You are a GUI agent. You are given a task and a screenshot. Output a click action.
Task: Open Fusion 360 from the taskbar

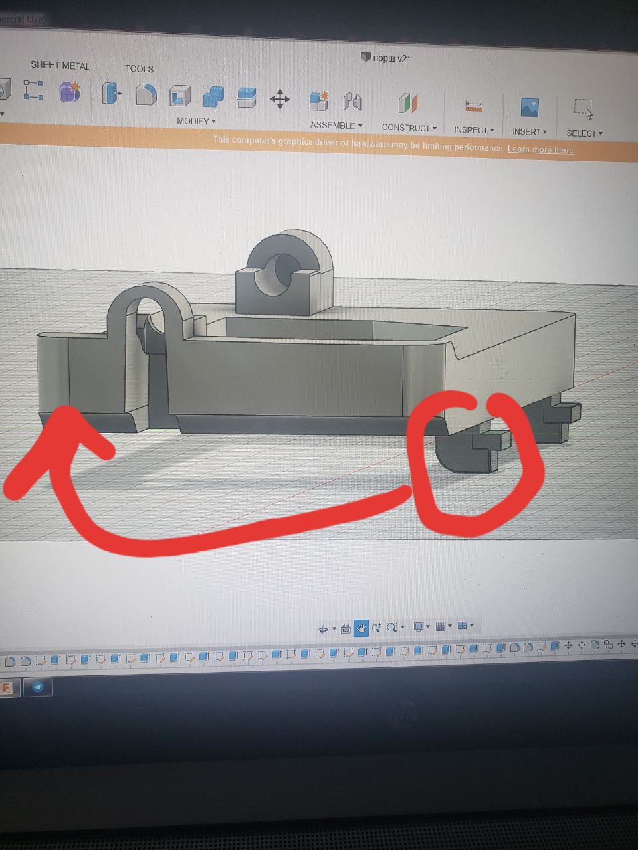pyautogui.click(x=7, y=687)
